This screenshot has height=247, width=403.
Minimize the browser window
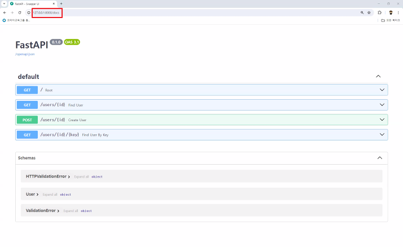[x=379, y=3]
